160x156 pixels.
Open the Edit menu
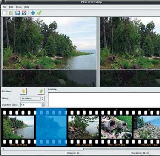[11, 7]
